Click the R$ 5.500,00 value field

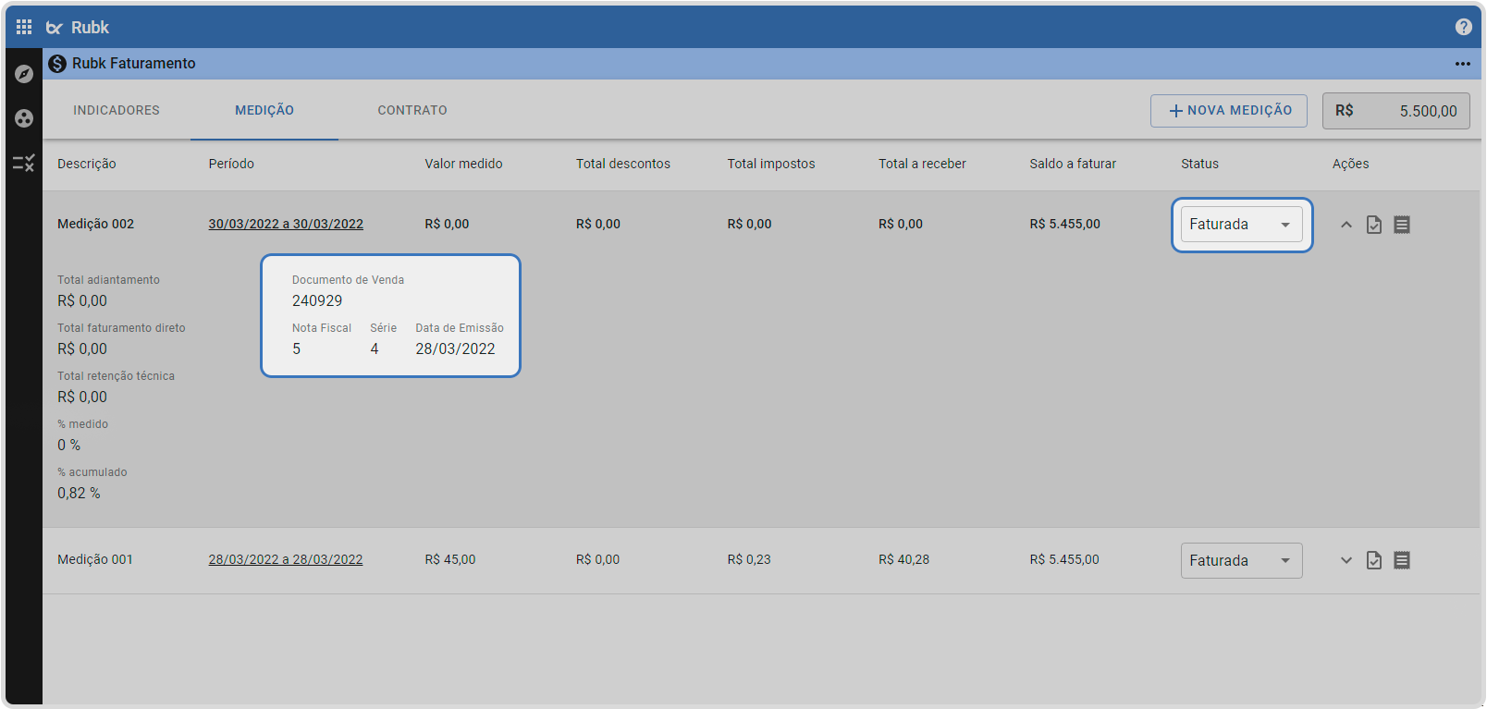(x=1396, y=111)
